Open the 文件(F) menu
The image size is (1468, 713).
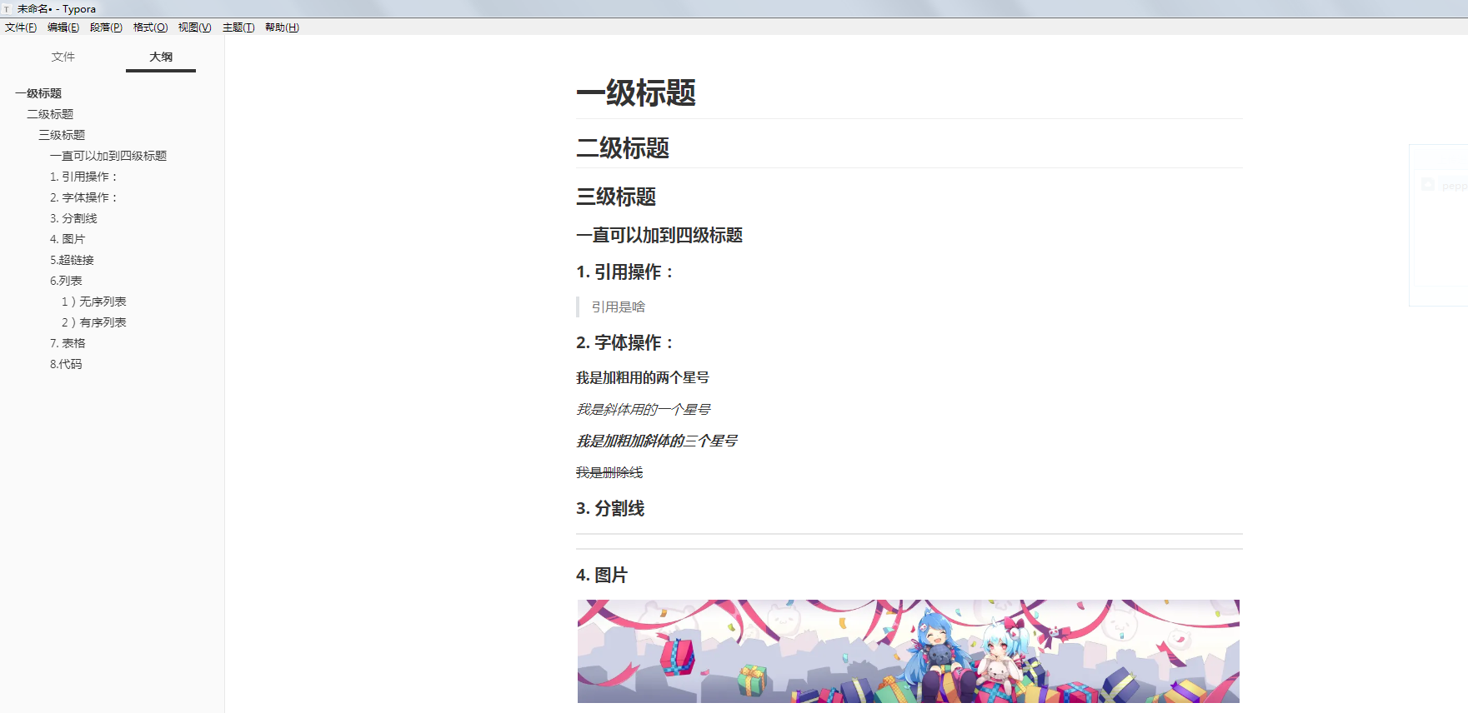pos(21,27)
